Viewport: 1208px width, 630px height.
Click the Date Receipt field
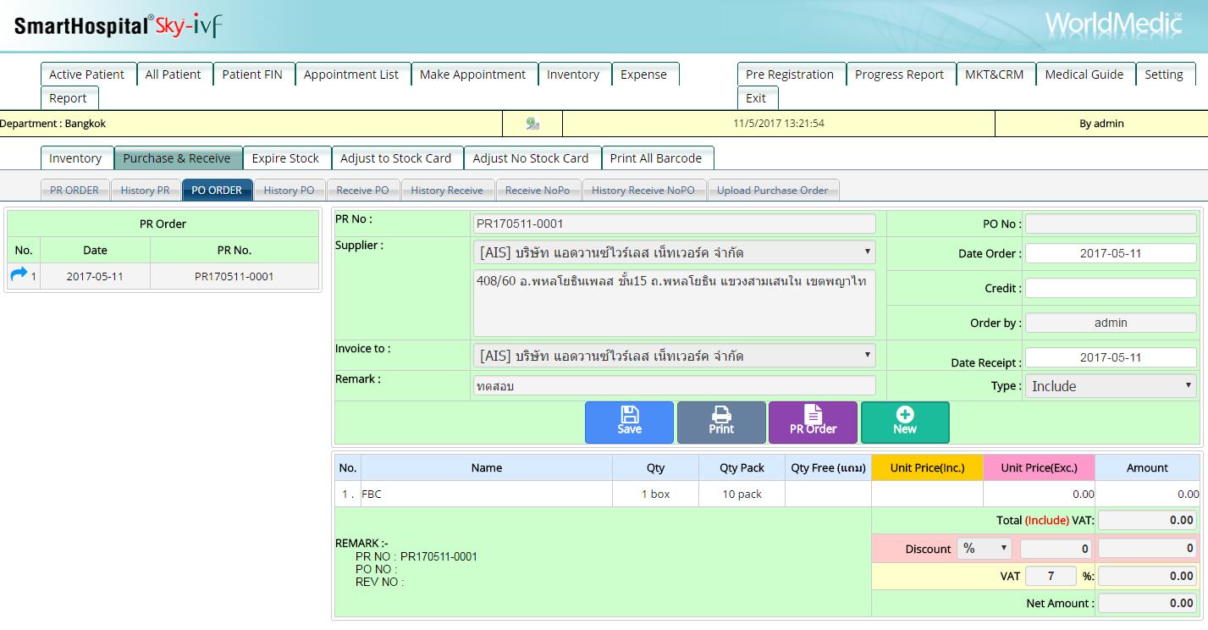pos(1111,357)
